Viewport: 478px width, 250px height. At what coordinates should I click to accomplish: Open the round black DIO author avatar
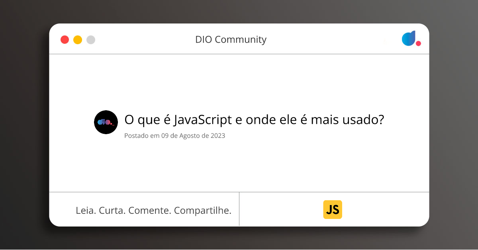(x=106, y=122)
